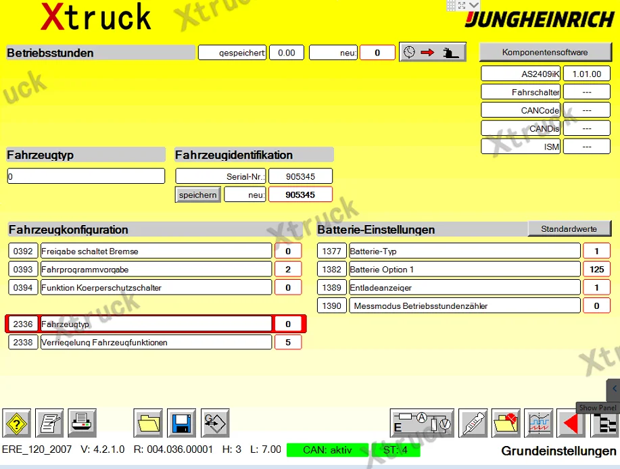
Task: Click the Standardwerte button
Action: pyautogui.click(x=569, y=229)
